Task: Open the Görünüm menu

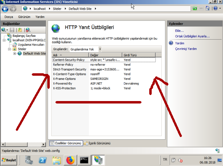Action: click(24, 17)
